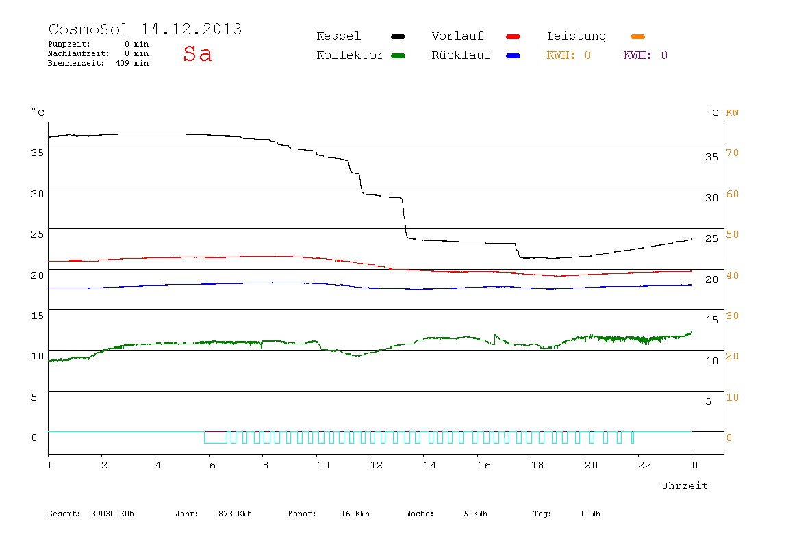This screenshot has width=786, height=556.
Task: Select the Kollektor legend label
Action: pos(349,55)
